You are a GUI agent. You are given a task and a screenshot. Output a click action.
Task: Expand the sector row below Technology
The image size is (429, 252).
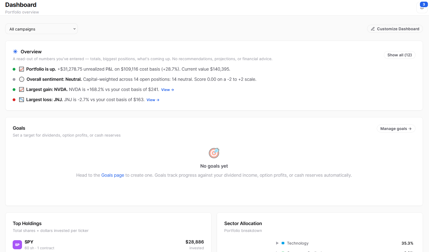tap(277, 251)
